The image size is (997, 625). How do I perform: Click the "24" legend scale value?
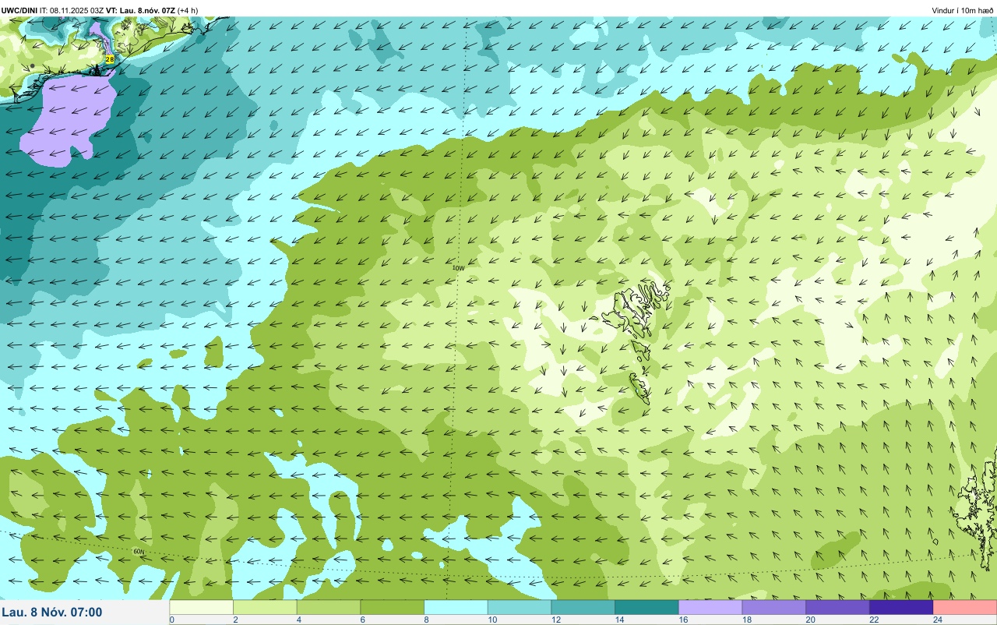[938, 620]
